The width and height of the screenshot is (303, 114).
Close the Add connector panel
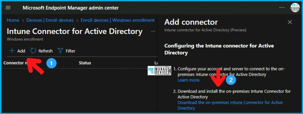click(x=290, y=22)
